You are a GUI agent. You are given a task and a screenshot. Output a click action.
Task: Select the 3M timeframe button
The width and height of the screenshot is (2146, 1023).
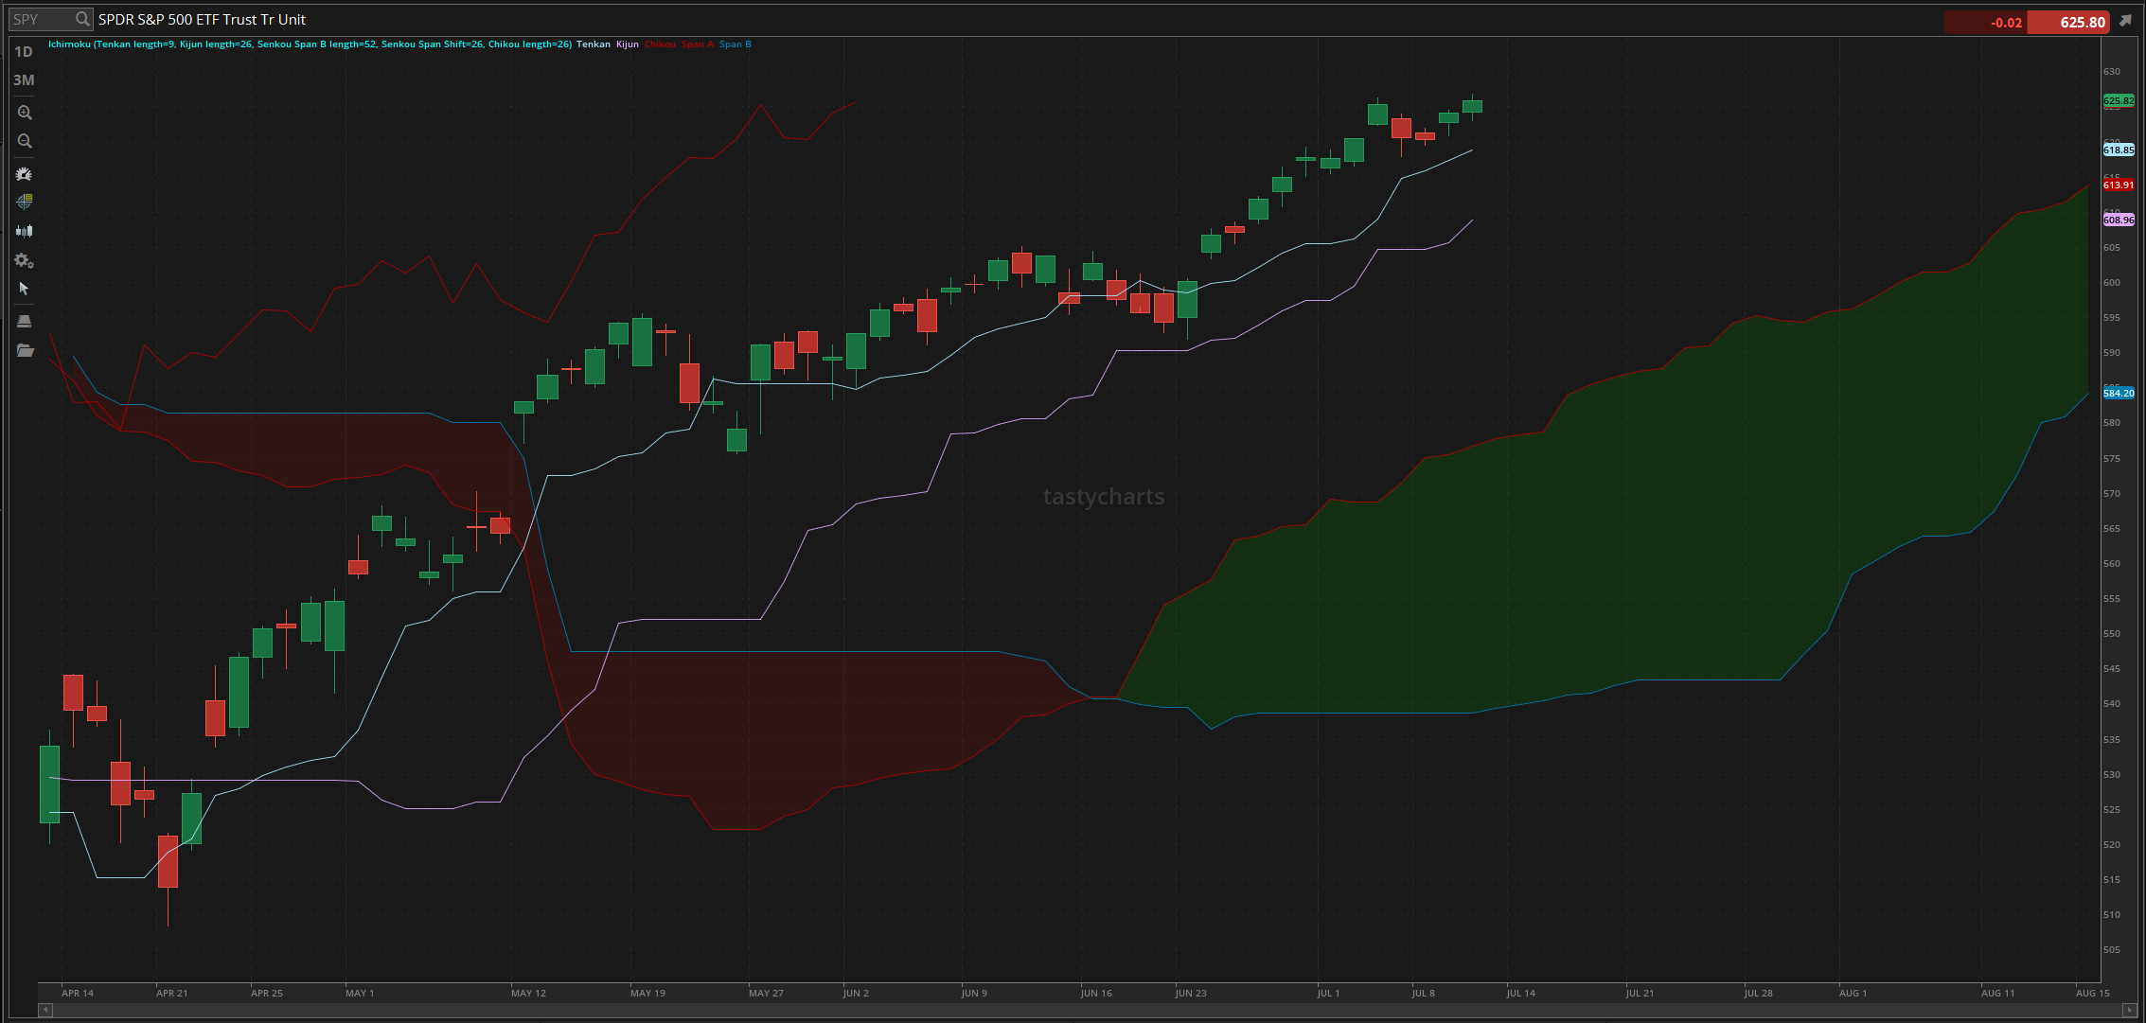point(24,80)
